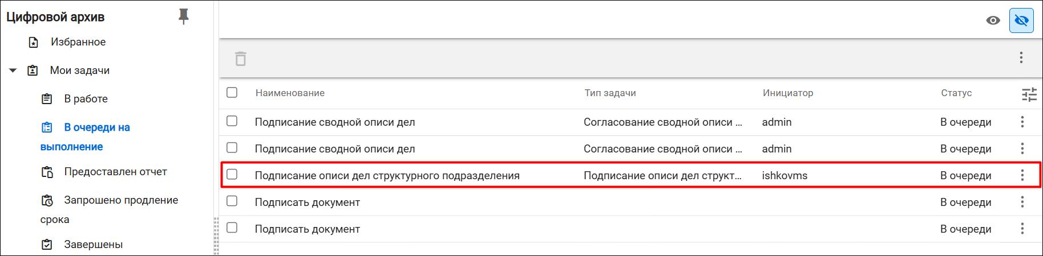Viewport: 1043px width, 256px height.
Task: Click the Избранное star document icon
Action: (34, 42)
